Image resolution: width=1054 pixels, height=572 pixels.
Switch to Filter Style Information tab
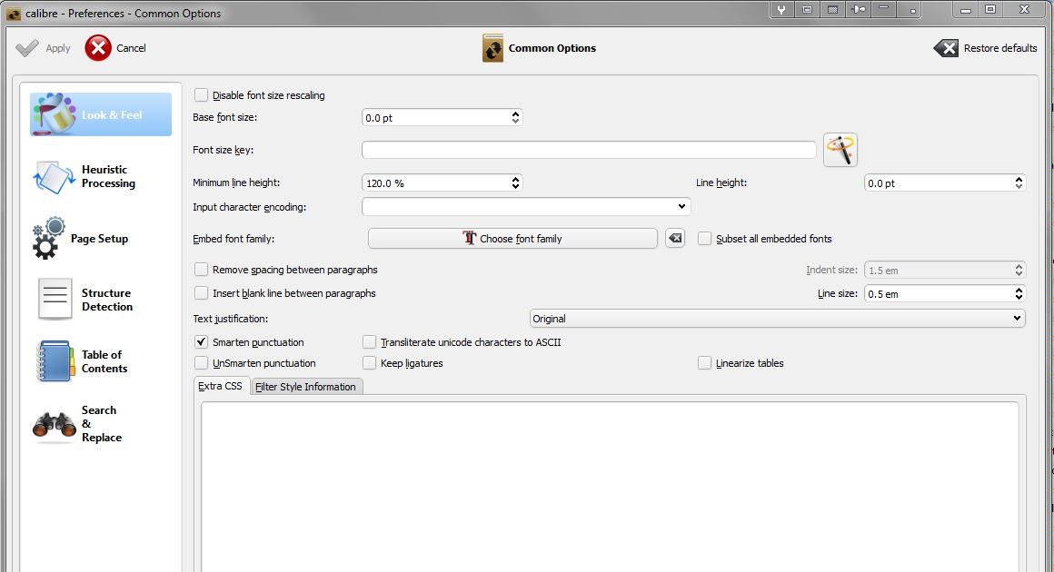click(x=306, y=387)
